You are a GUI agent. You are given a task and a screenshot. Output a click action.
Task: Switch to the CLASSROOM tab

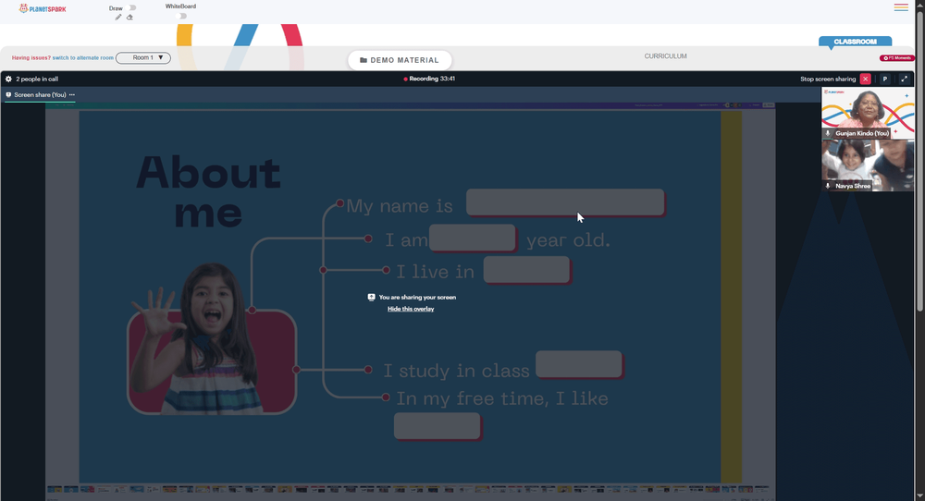tap(855, 42)
